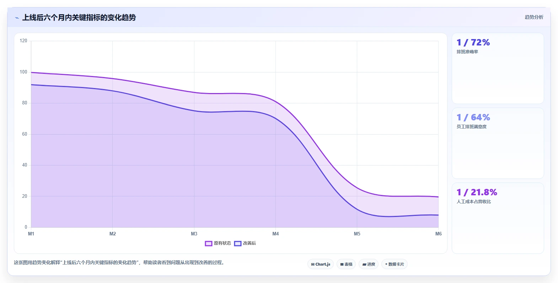
Task: Click the M5 axis label
Action: coord(357,234)
